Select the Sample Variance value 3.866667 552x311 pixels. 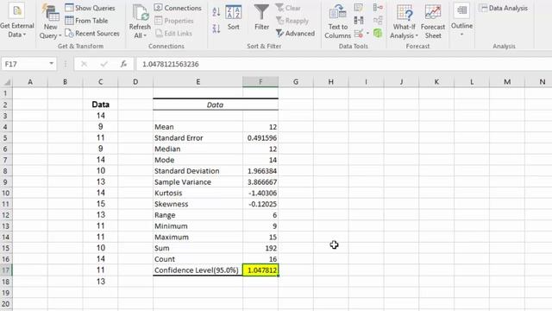pyautogui.click(x=260, y=182)
